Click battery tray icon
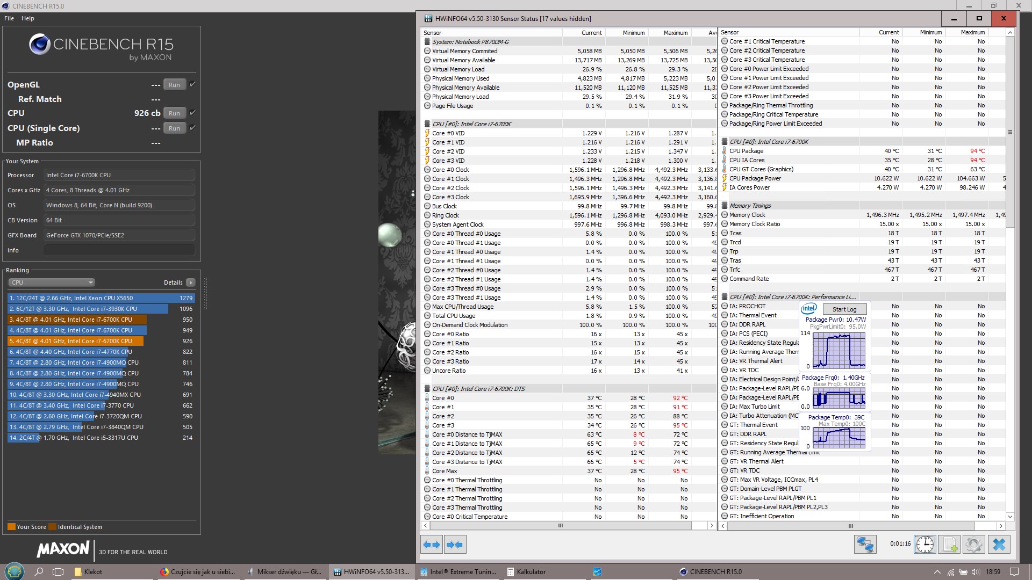The height and width of the screenshot is (580, 1032). coord(963,572)
